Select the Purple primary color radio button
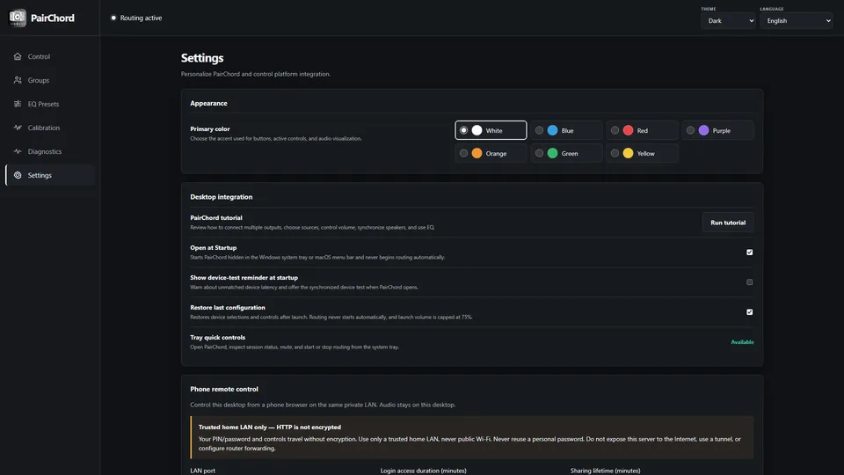This screenshot has width=844, height=475. [x=691, y=130]
